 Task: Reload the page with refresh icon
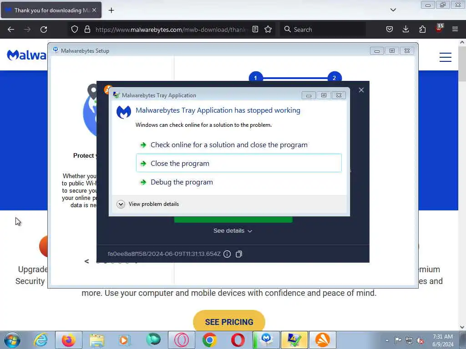click(44, 30)
